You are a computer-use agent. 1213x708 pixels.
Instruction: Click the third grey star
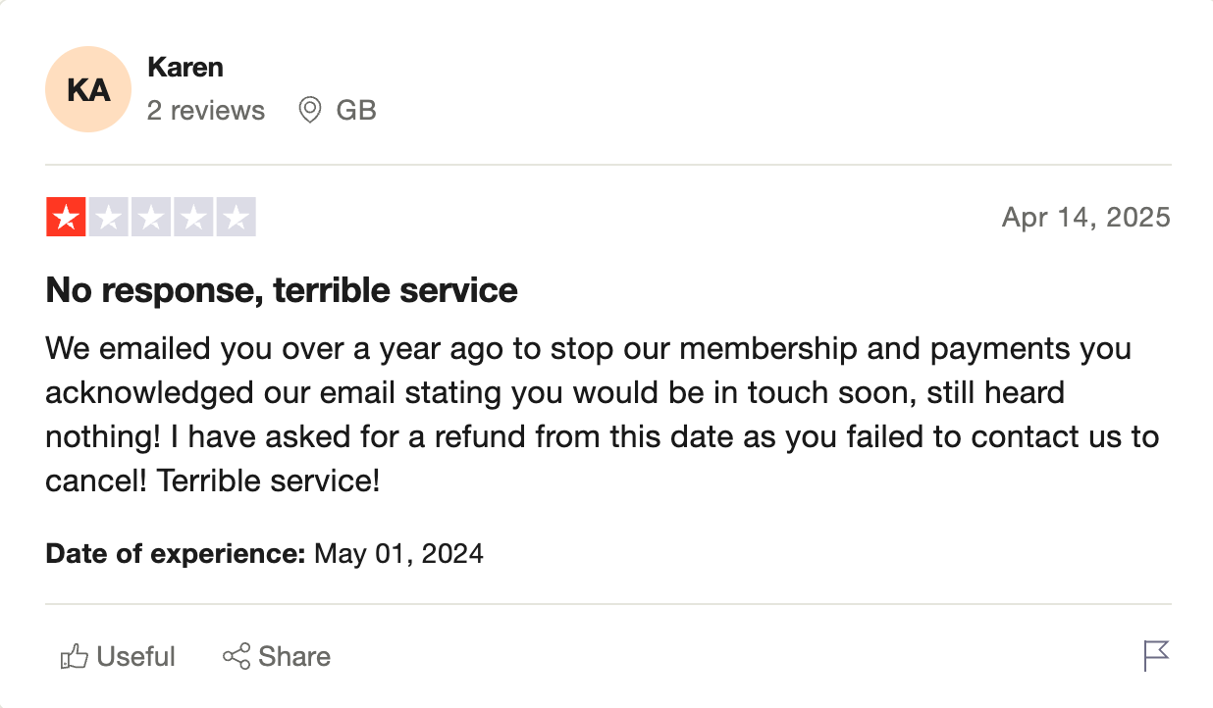click(x=151, y=217)
